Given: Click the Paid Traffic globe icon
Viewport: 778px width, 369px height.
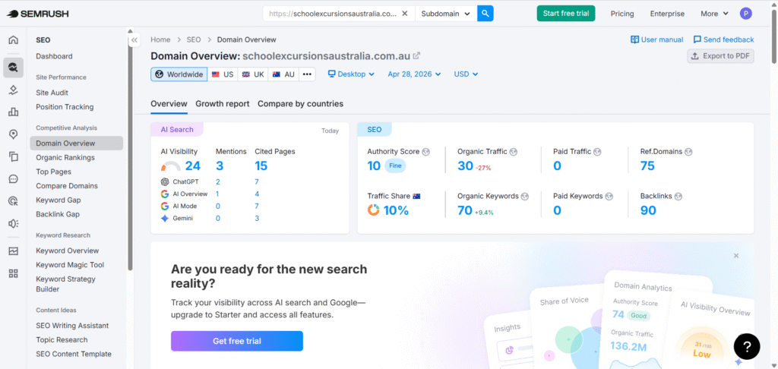Looking at the screenshot, I should click(x=598, y=152).
